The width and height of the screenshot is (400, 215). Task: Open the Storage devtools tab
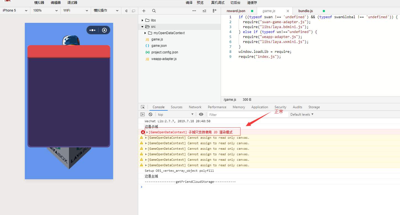click(x=314, y=107)
